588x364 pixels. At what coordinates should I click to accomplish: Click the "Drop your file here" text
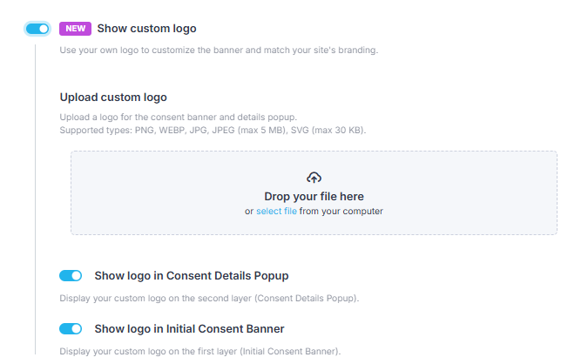pos(314,197)
